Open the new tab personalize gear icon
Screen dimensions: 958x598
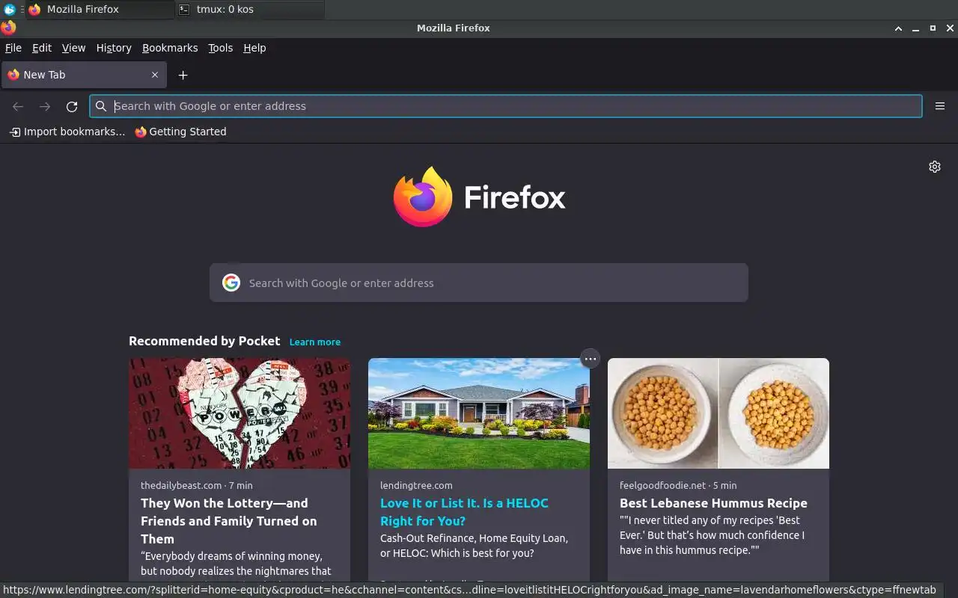(935, 167)
